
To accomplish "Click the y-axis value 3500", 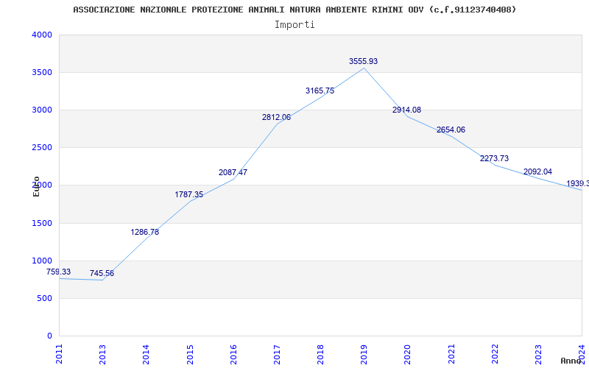I will 42,72.
